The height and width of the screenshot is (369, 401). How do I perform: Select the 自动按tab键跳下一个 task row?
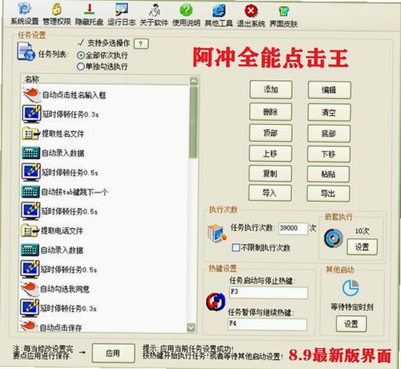pyautogui.click(x=105, y=192)
